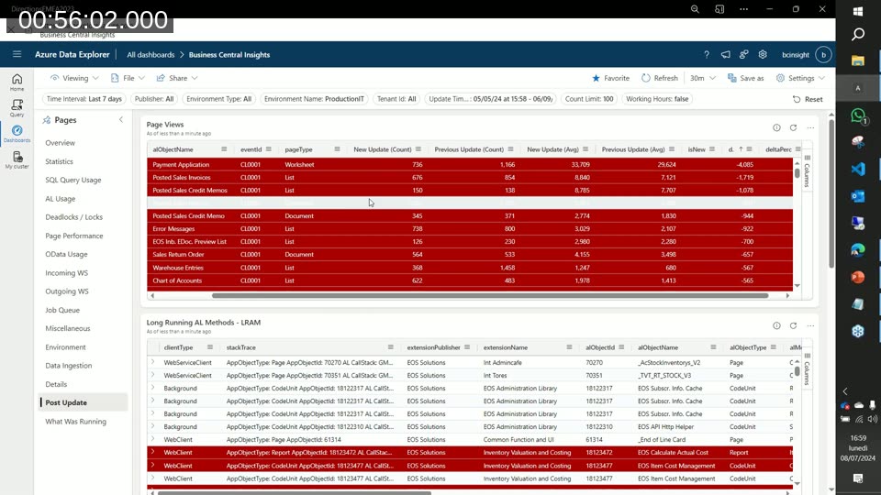
Task: Open the Query section icon
Action: (x=17, y=108)
